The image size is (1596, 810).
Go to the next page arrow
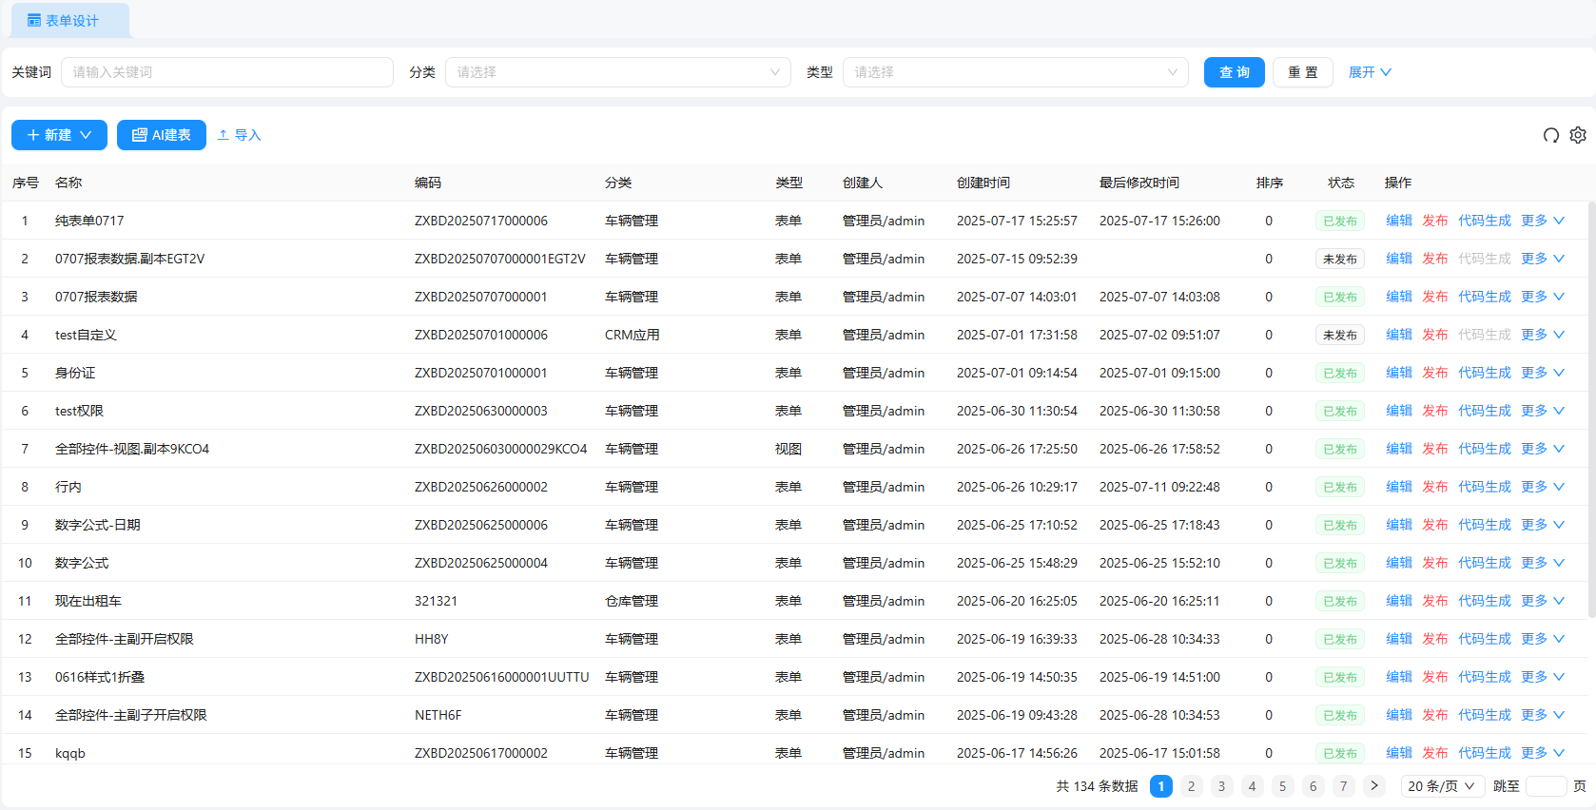tap(1373, 786)
